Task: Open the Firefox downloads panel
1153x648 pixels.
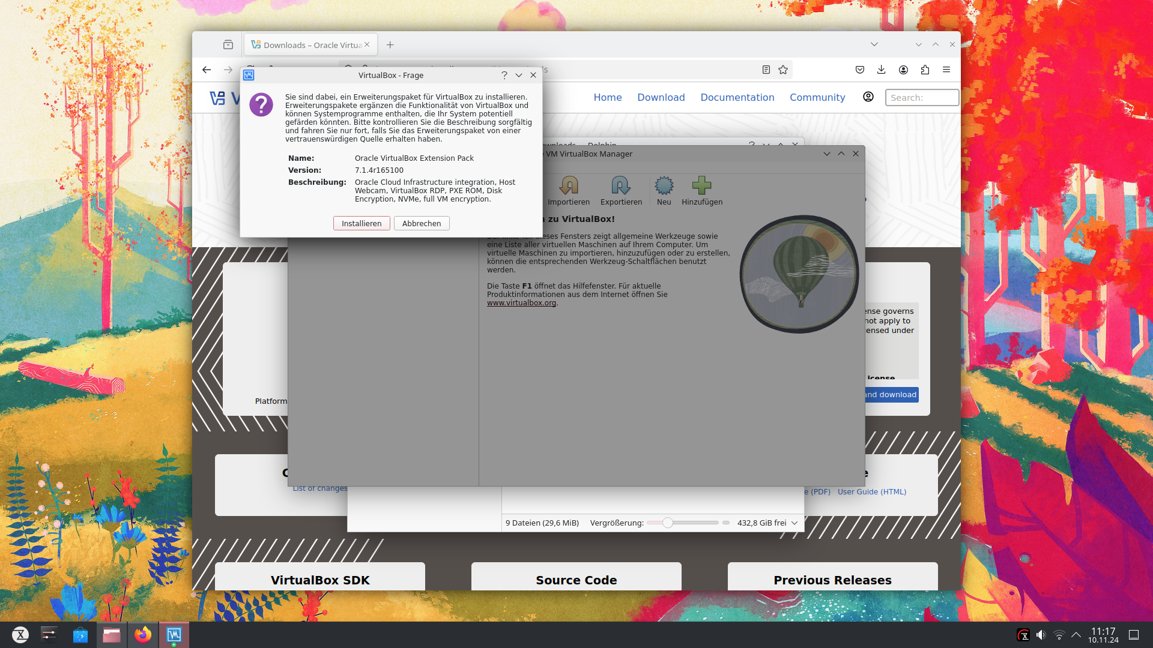Action: (882, 70)
